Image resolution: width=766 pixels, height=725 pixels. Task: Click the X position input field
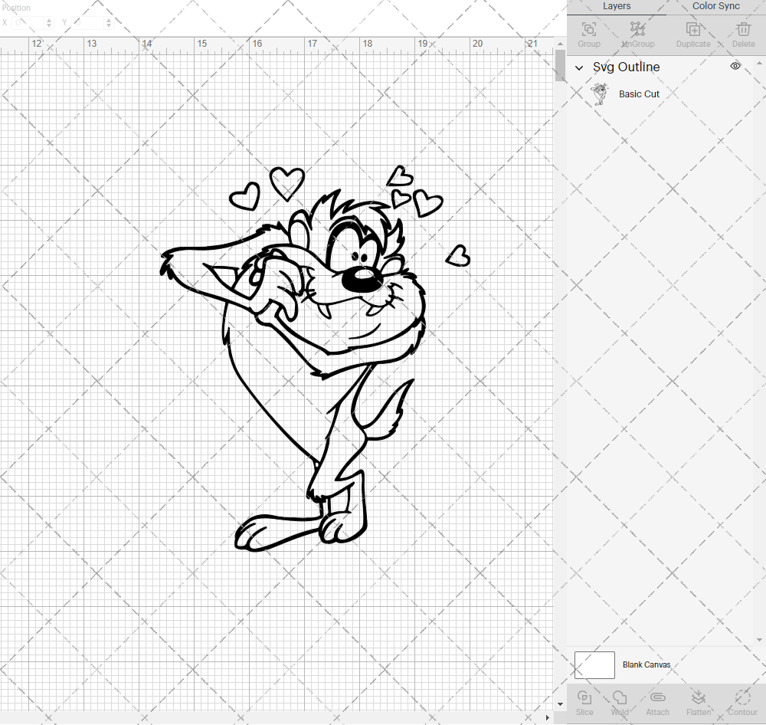click(27, 23)
